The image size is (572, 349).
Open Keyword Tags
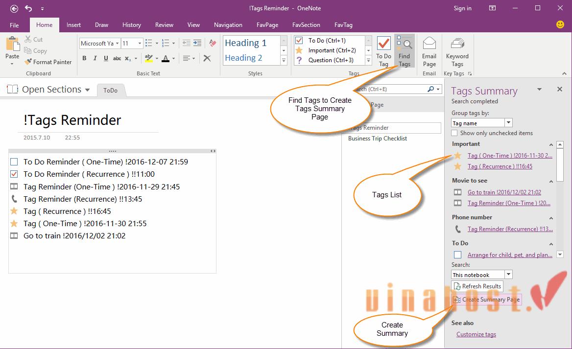pos(457,51)
